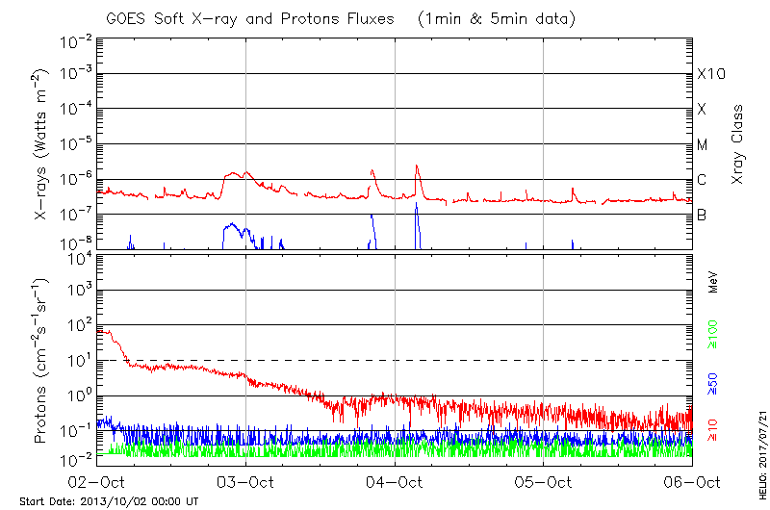Screen dimensions: 770x510
Task: Select the 03-Oct date tick label
Action: (x=246, y=481)
